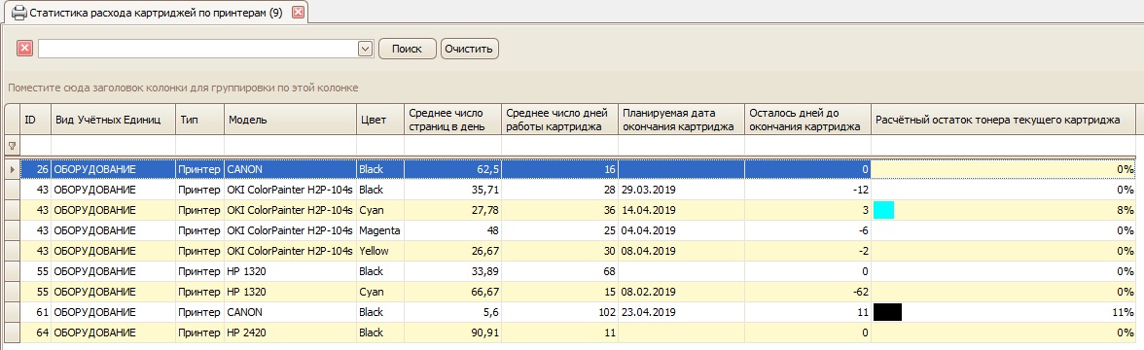Click the date cell 23.04.2019
The height and width of the screenshot is (350, 1144).
(681, 312)
